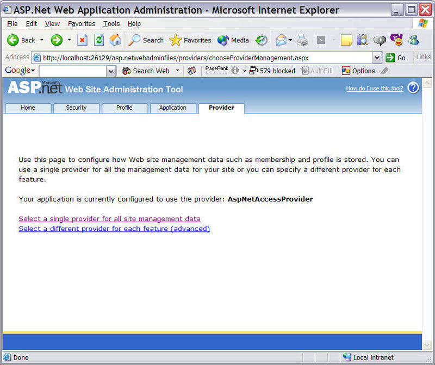The height and width of the screenshot is (365, 435).
Task: Open the View menu
Action: [52, 24]
